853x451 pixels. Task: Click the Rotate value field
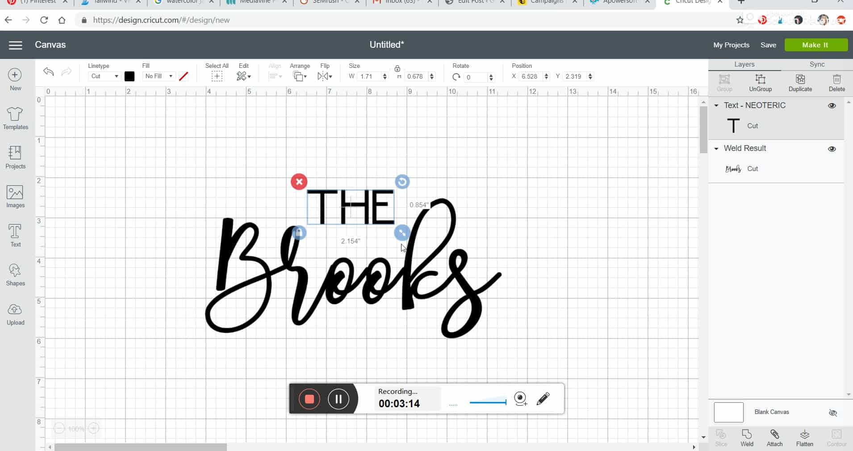475,77
